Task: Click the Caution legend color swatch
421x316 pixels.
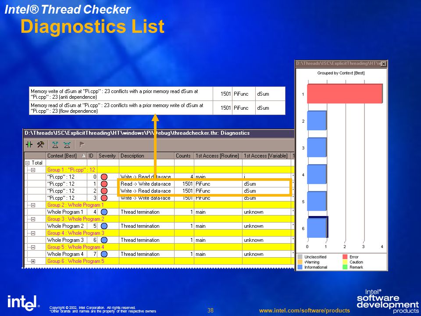Action: coord(345,262)
